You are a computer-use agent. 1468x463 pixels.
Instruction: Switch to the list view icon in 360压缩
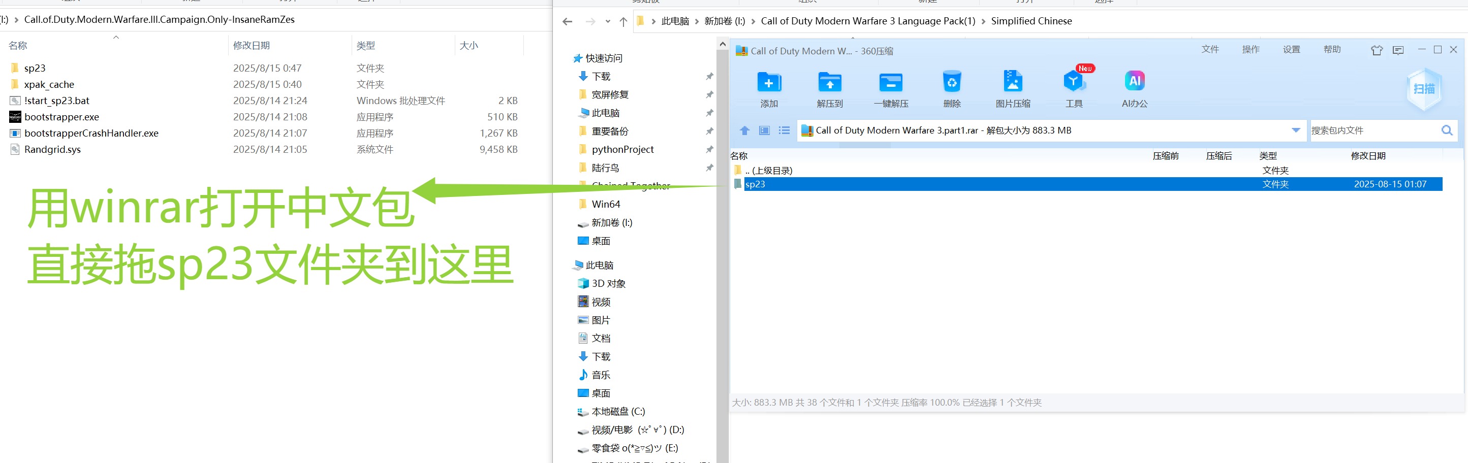[x=784, y=130]
